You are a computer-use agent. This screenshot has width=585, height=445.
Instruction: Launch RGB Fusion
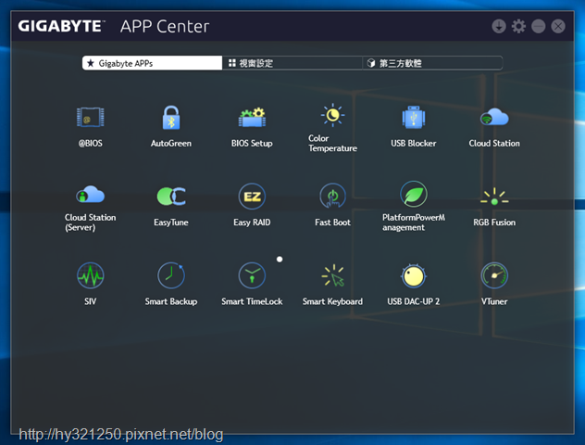click(494, 197)
